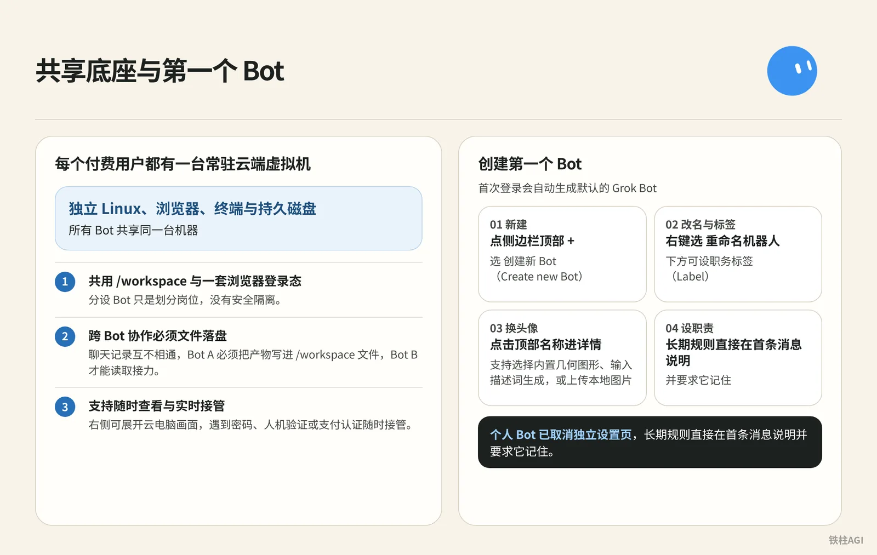
Task: Click the highlighted text 个人 Bot 已取消独立设置页
Action: point(561,435)
